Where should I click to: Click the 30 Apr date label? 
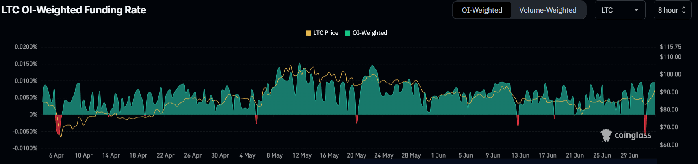(x=220, y=155)
